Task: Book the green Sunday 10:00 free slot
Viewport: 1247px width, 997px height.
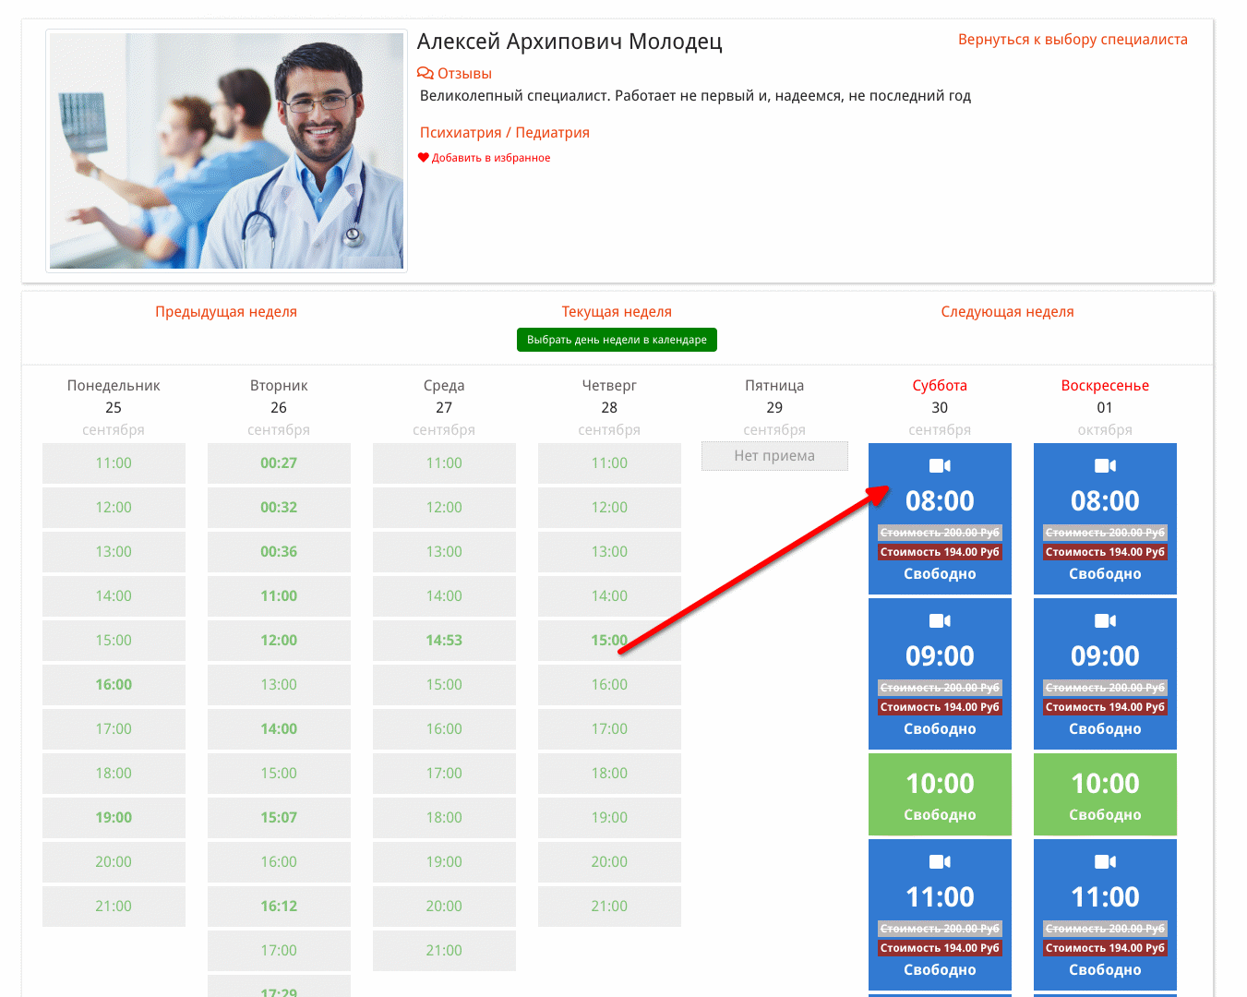Action: (1105, 795)
